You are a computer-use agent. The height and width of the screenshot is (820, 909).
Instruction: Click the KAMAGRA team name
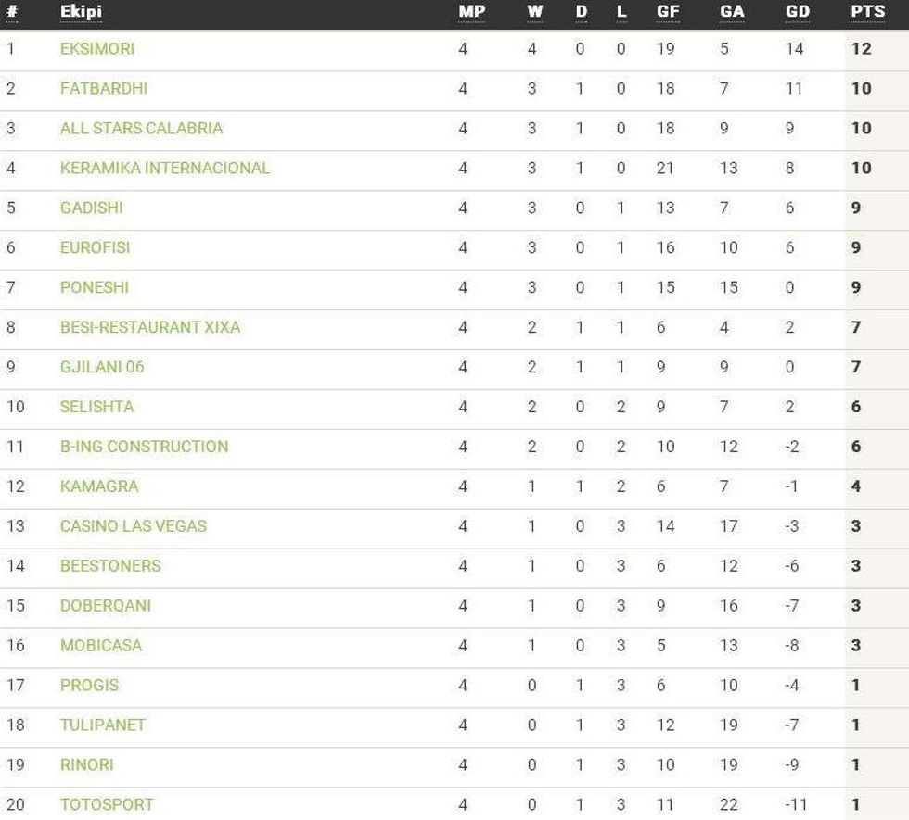[x=99, y=486]
